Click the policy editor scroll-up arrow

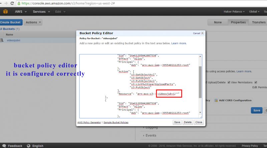tap(200, 56)
